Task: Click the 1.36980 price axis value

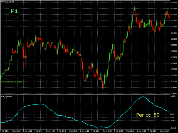Action: 174,88
